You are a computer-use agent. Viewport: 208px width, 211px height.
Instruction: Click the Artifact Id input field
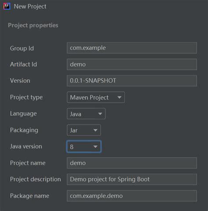(132, 64)
